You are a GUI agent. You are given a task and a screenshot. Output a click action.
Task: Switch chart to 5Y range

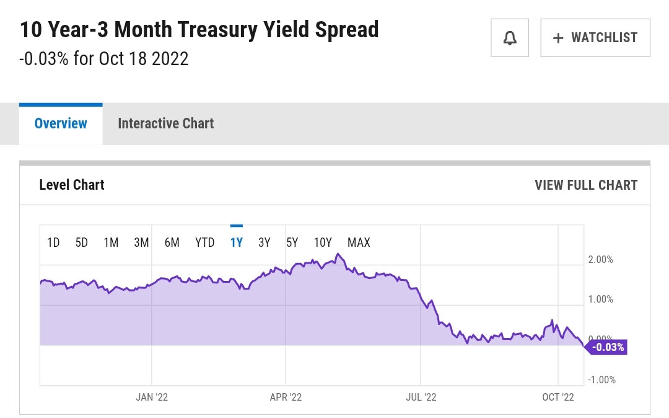pyautogui.click(x=292, y=242)
